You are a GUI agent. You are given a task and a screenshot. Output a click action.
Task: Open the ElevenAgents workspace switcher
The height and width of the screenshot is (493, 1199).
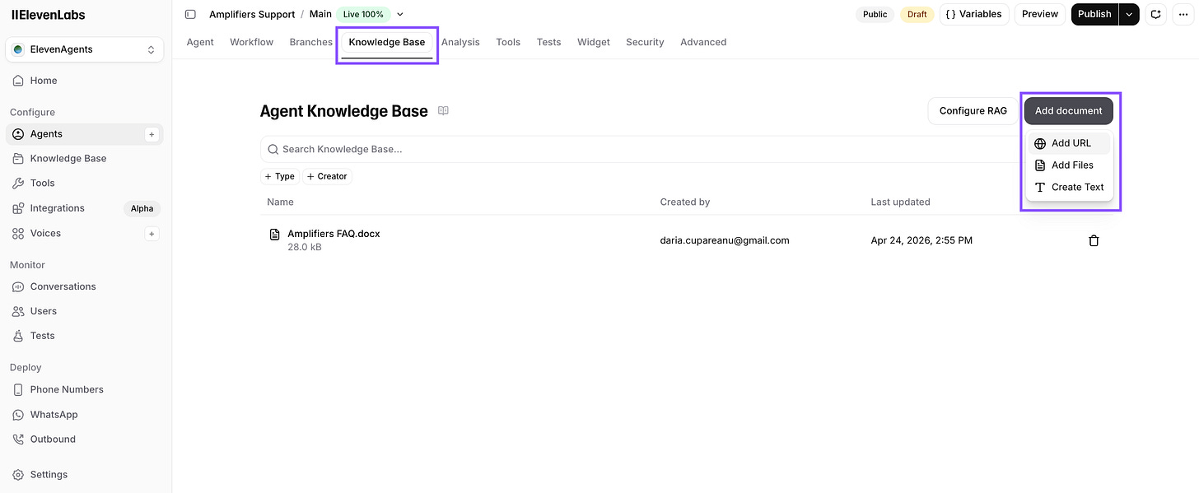point(85,49)
